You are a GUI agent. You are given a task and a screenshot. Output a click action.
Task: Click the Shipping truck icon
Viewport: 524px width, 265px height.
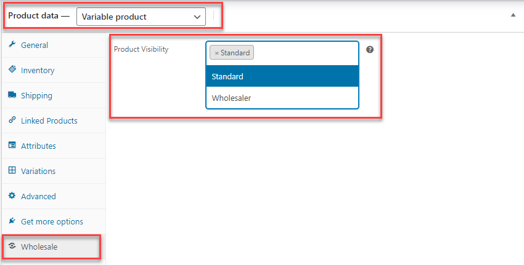pyautogui.click(x=12, y=95)
